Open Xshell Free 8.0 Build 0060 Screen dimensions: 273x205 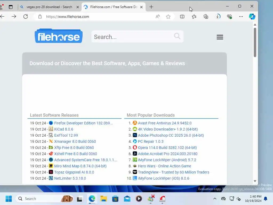(75, 154)
